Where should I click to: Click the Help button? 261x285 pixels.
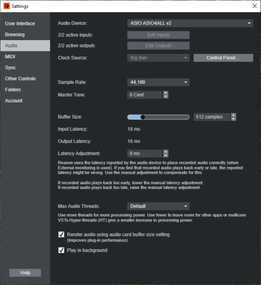click(x=25, y=273)
